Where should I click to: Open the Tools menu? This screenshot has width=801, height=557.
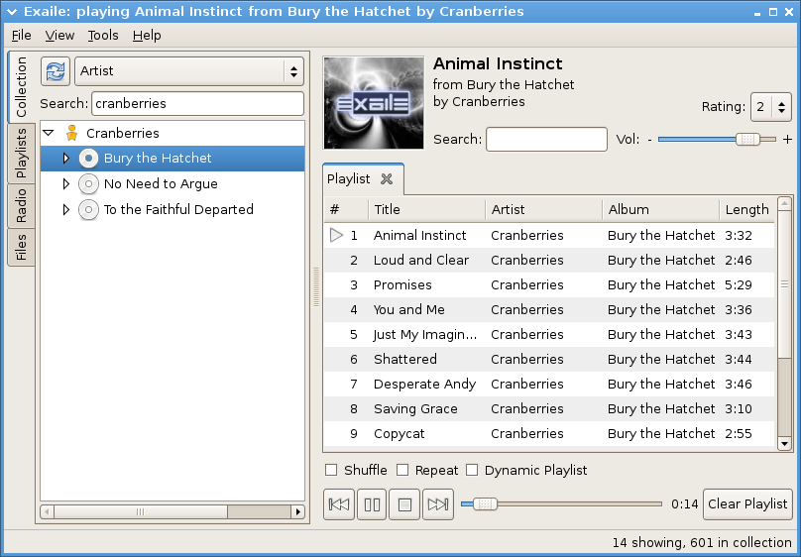(103, 36)
